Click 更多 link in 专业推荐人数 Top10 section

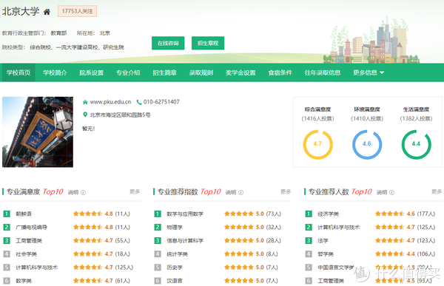click(x=437, y=192)
